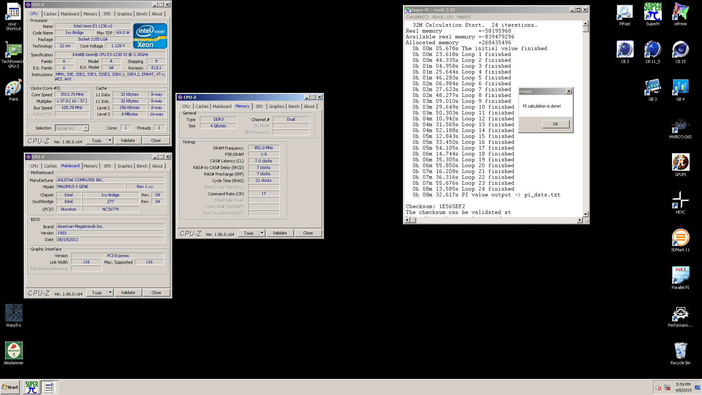Open Tools dropdown arrow in top CPU-Z window
Image resolution: width=702 pixels, height=395 pixels.
click(110, 140)
